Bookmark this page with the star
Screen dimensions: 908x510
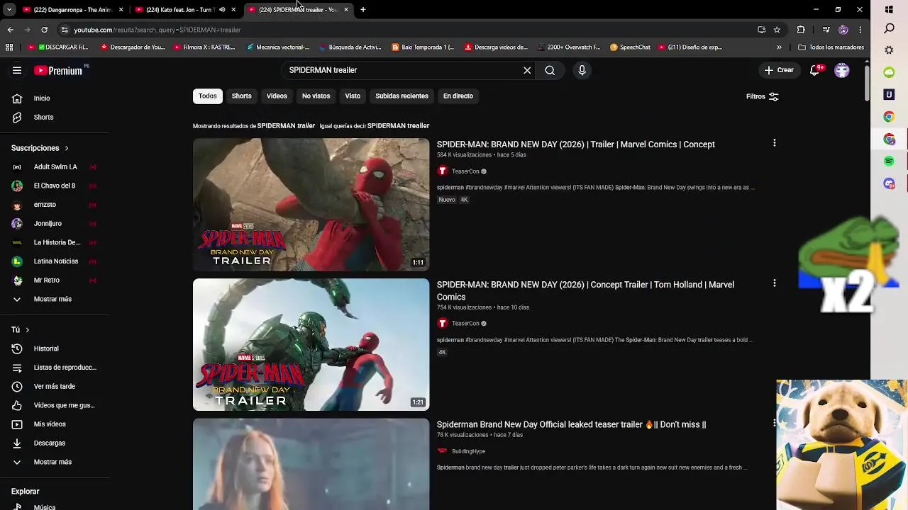(777, 30)
